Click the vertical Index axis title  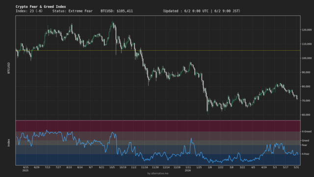[9, 143]
